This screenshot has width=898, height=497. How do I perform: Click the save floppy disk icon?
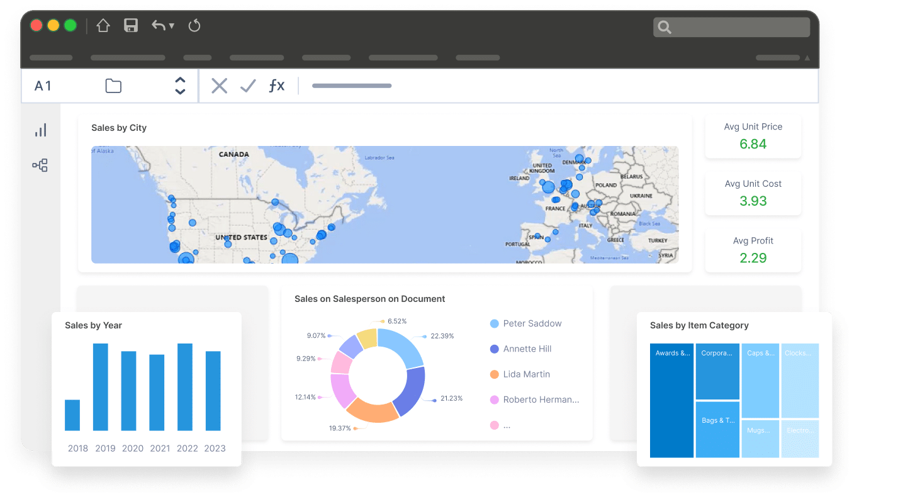131,26
